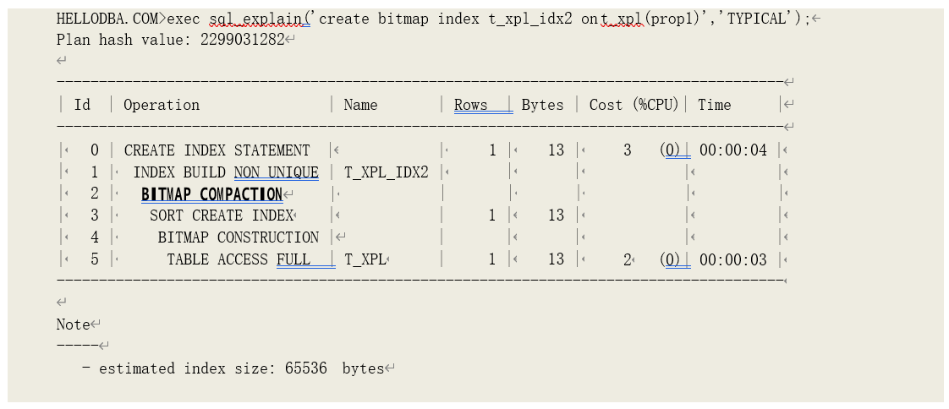Click the Time column header
949x409 pixels.
point(714,105)
